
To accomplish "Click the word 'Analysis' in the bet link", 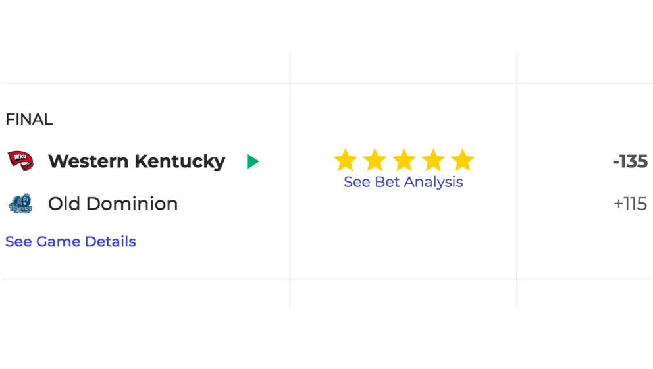I will [434, 183].
